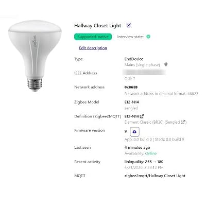206x206 pixels.
Task: Click the linkquality recent activity entry
Action: (144, 162)
